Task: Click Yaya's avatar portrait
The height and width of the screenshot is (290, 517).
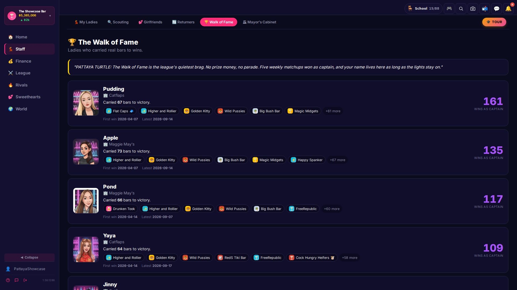Action: (86, 249)
